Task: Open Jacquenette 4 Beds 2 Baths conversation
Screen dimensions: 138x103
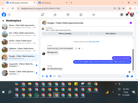Action: 19,65
